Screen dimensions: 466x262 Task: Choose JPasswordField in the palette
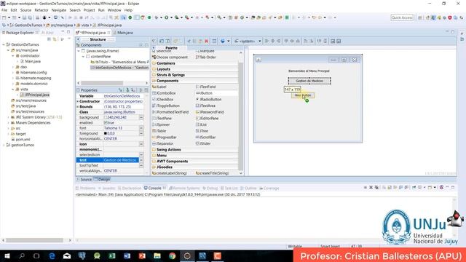click(210, 112)
